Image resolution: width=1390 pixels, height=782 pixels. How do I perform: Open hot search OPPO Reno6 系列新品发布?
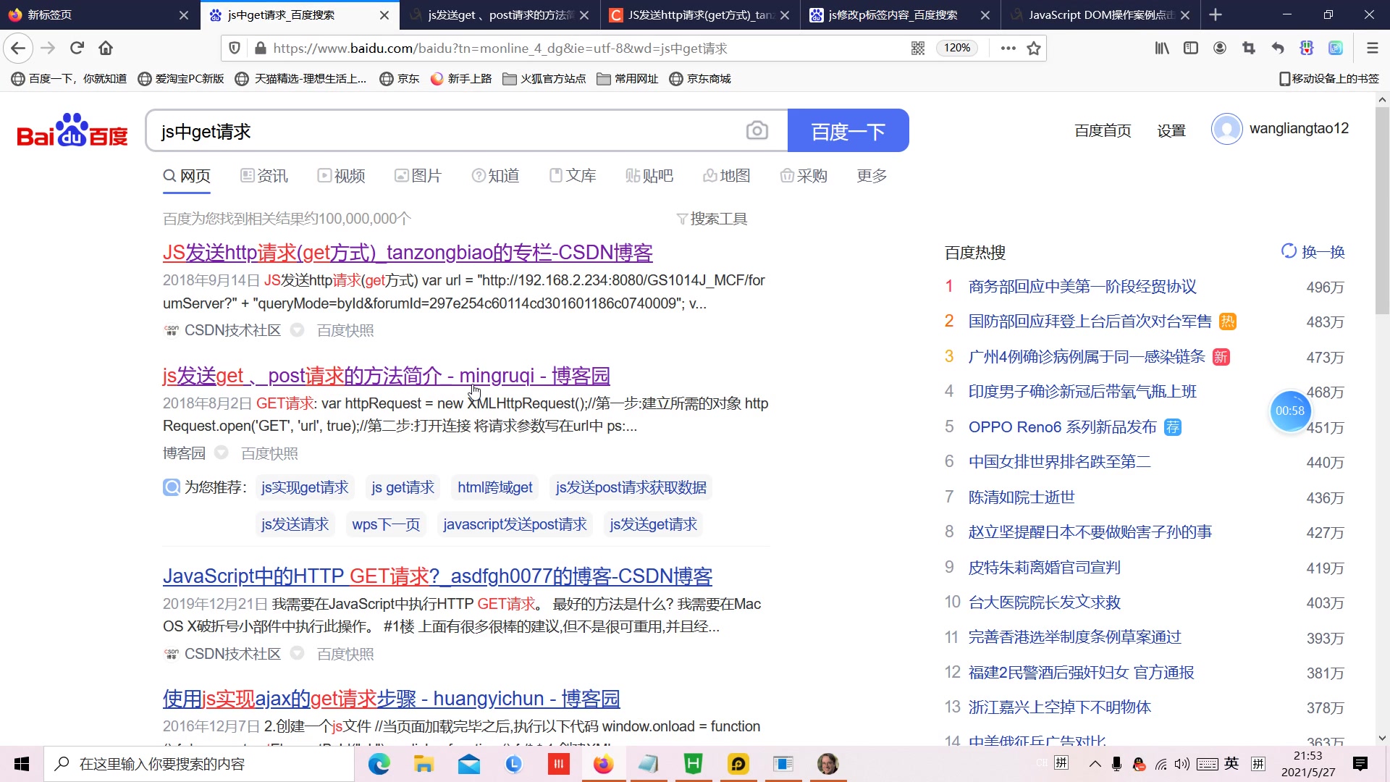[x=1063, y=427]
